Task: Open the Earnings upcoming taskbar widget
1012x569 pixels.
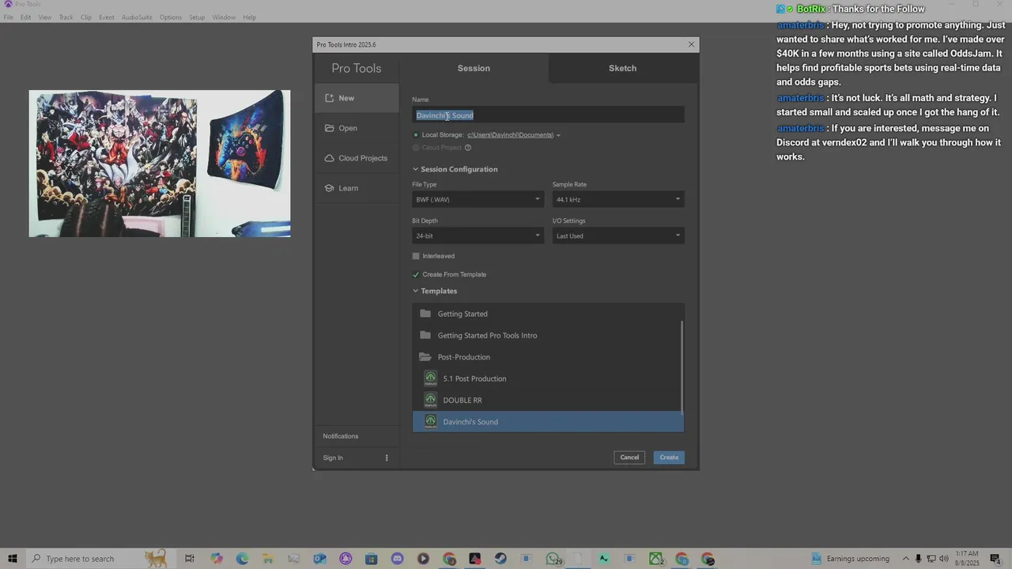Action: (850, 559)
